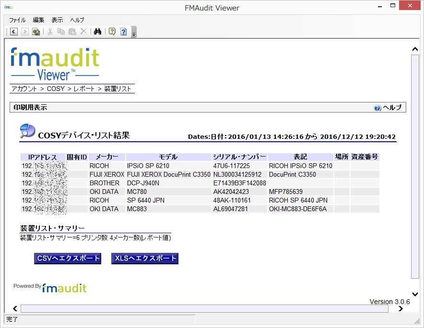Go to アカウント in the breadcrumb
The image size is (424, 328).
pos(24,89)
